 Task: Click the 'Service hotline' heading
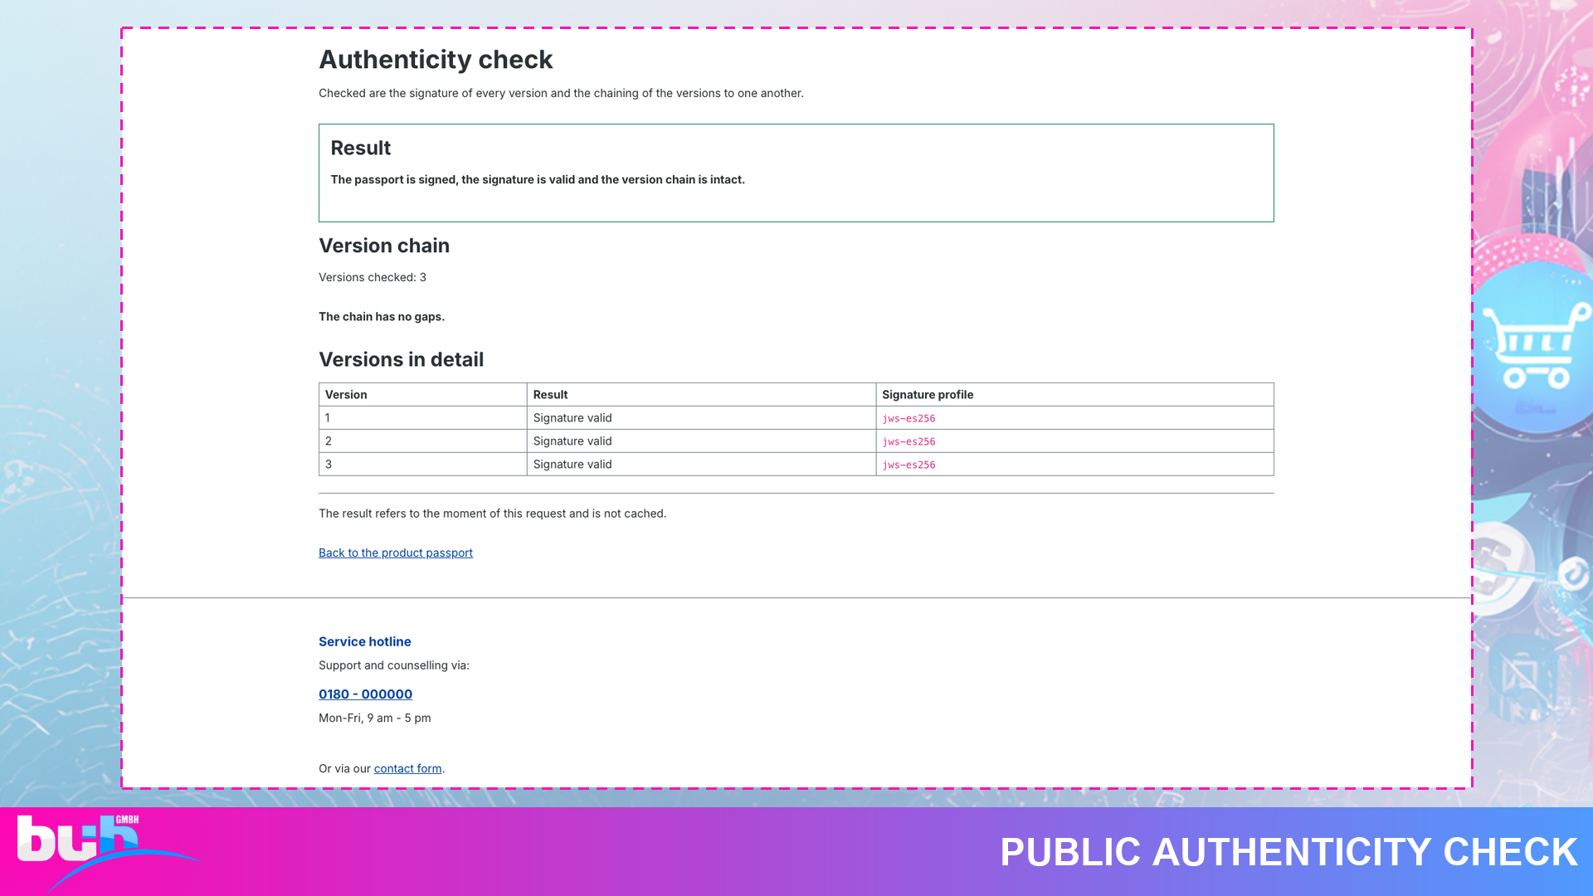tap(365, 641)
